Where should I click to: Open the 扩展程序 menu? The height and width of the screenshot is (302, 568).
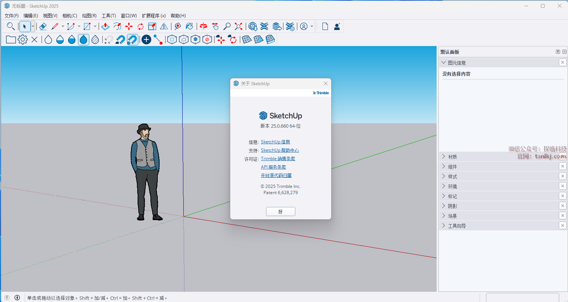(x=154, y=16)
